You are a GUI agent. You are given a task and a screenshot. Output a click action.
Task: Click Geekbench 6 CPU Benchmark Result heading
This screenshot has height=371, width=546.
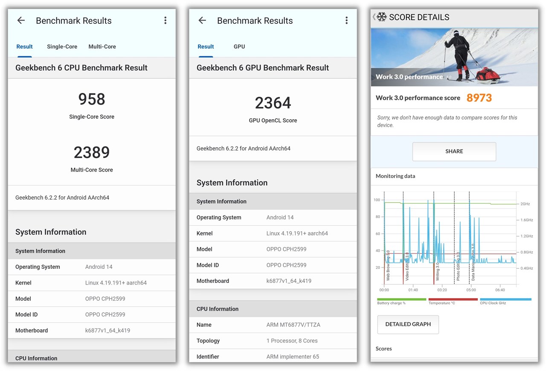pos(81,68)
